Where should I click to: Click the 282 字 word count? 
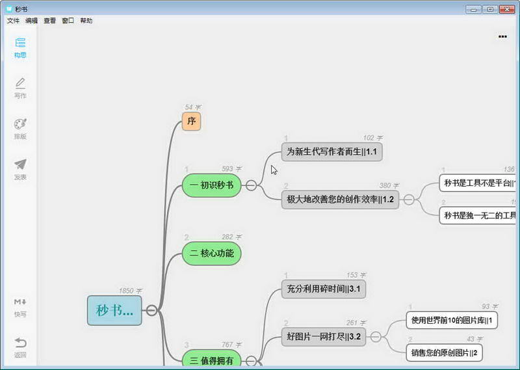232,237
